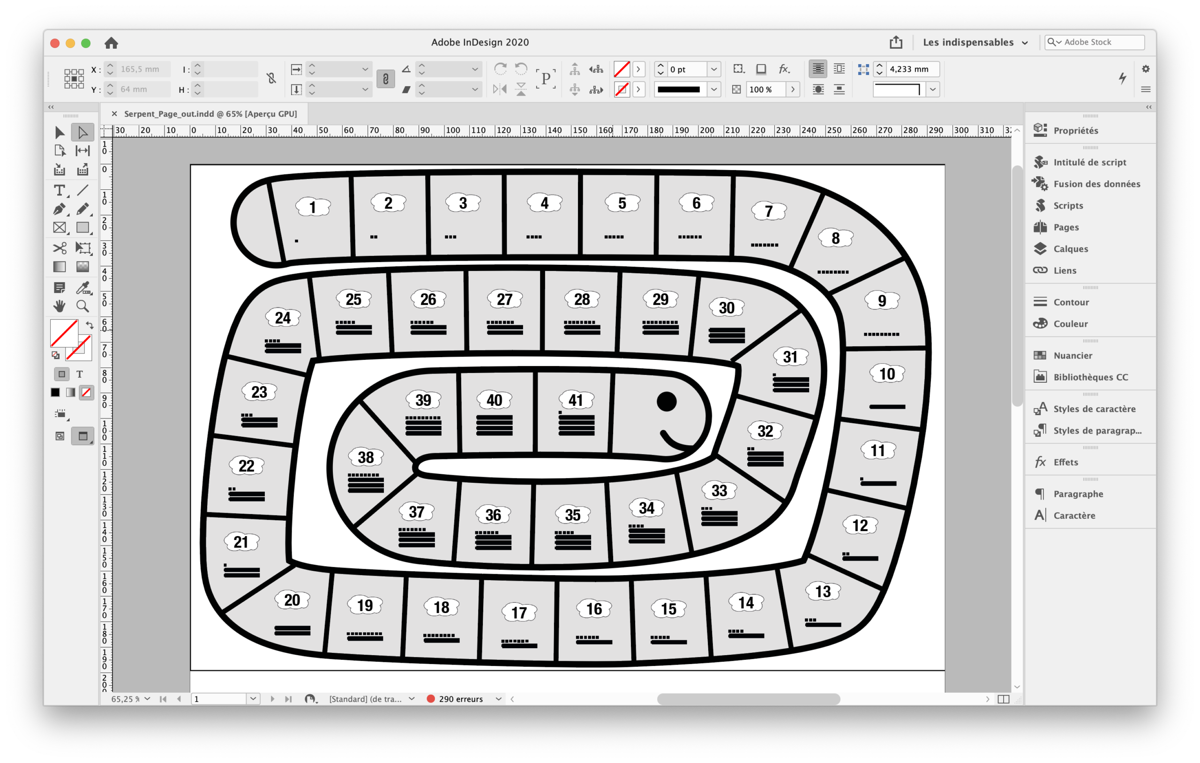
Task: Select the Pen tool
Action: point(60,209)
